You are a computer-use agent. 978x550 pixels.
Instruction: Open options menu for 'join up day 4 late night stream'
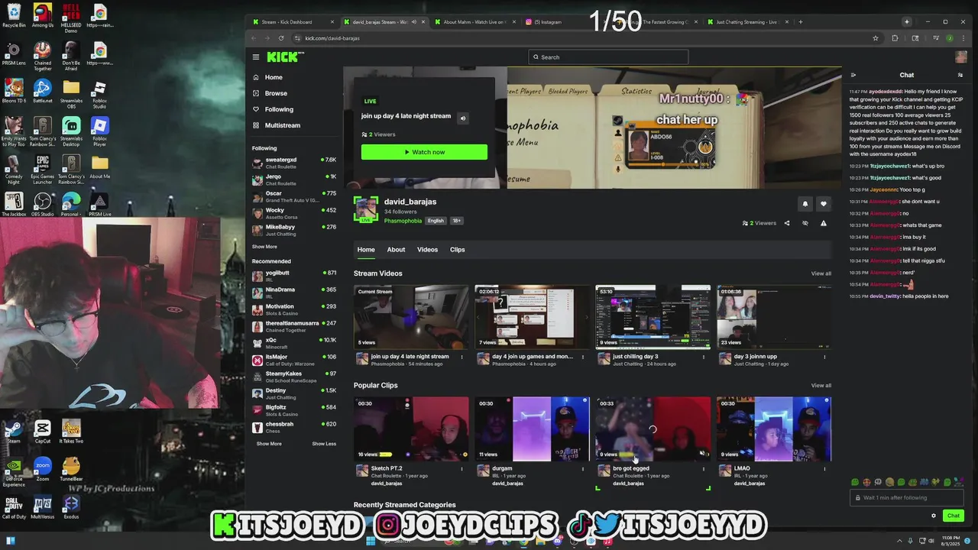[461, 357]
